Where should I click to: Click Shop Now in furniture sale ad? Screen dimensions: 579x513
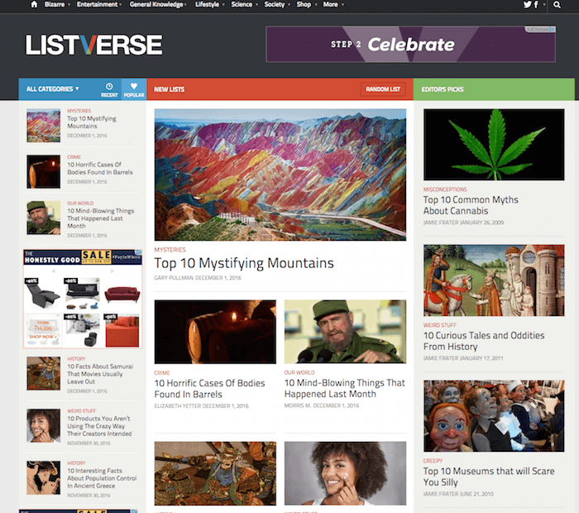(43, 337)
